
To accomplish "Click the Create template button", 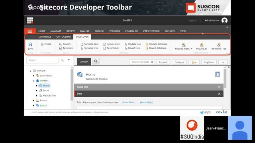I will pyautogui.click(x=46, y=44).
